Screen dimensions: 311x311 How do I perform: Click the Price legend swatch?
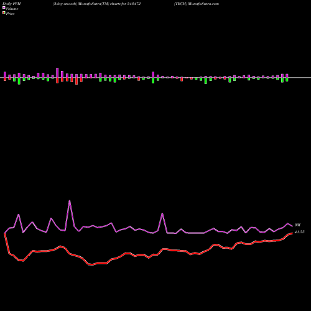pyautogui.click(x=4, y=13)
